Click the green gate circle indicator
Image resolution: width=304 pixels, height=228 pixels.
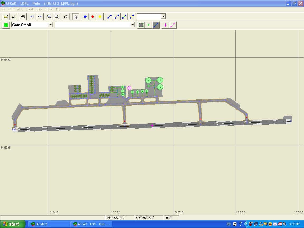click(6, 25)
